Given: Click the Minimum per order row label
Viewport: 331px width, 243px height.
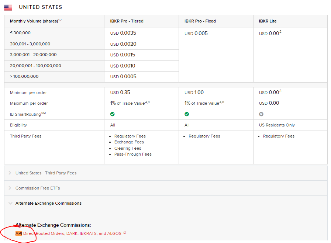Looking at the screenshot, I should pyautogui.click(x=28, y=93).
